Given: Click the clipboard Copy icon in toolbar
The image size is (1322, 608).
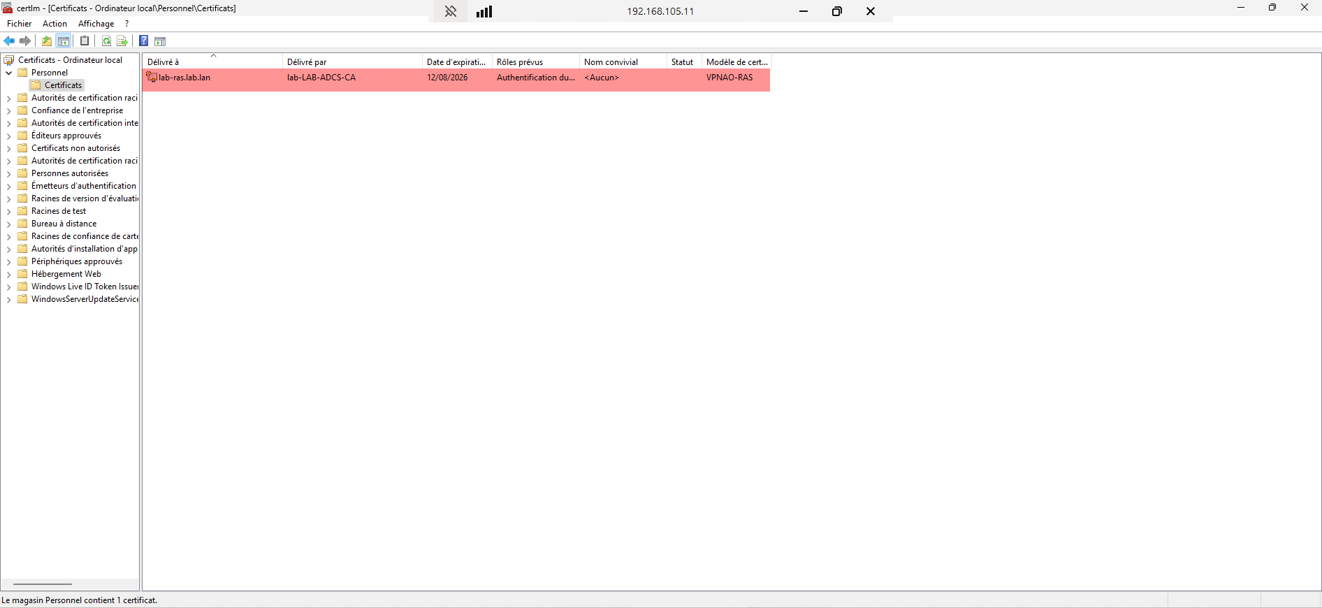Looking at the screenshot, I should 85,41.
